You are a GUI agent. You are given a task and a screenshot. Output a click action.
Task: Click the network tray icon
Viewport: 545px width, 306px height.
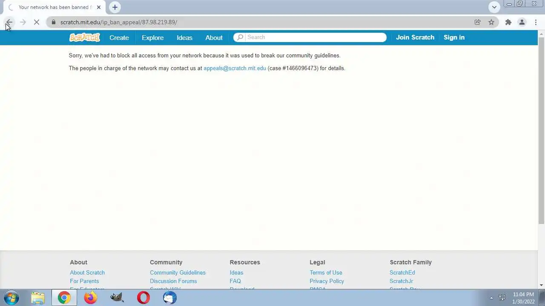point(502,298)
